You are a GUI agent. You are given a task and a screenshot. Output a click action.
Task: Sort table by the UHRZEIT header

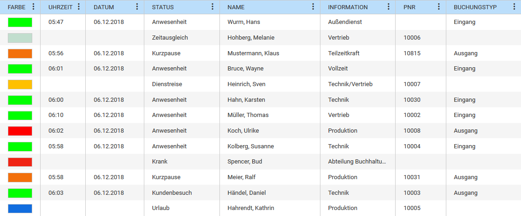tap(60, 7)
